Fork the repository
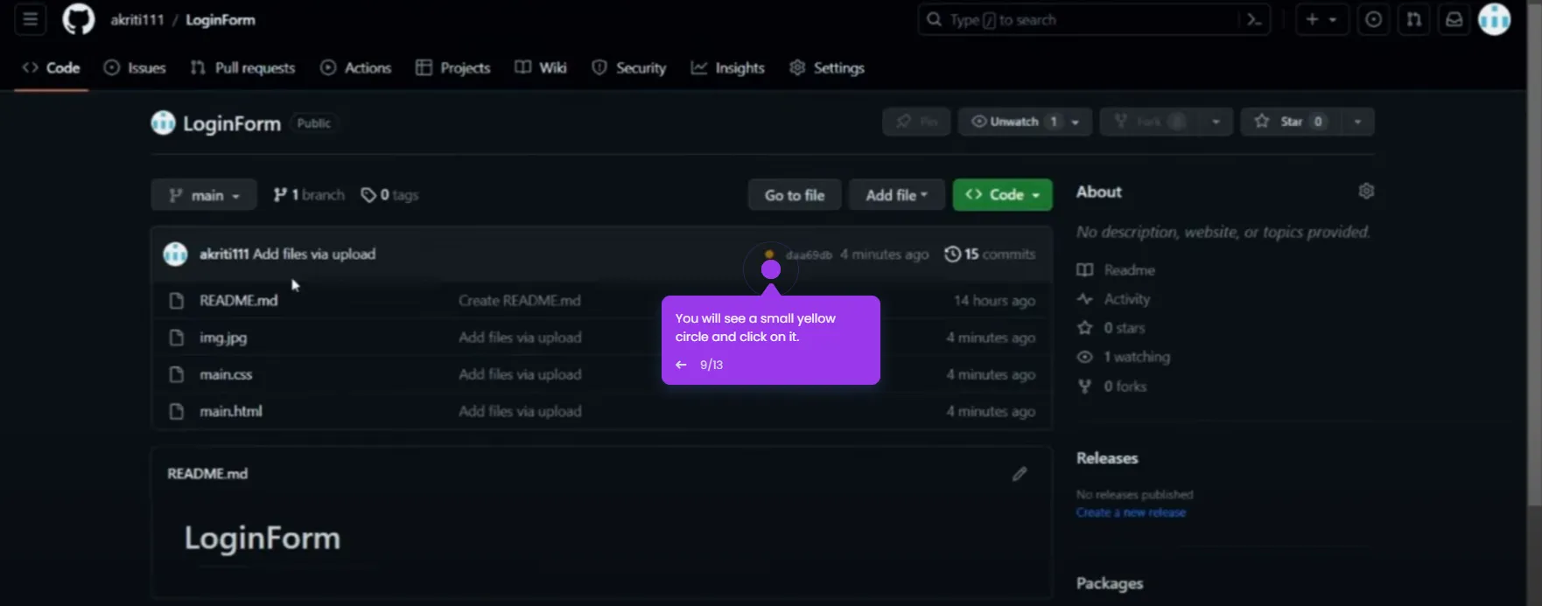Screen dimensions: 1542x606 [x=1149, y=122]
